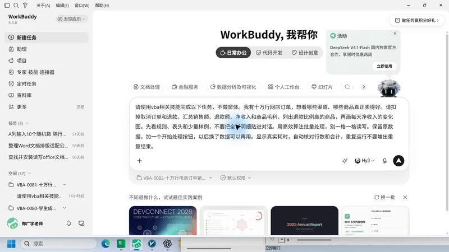Expand the 发现应用 dropdown

[72, 19]
